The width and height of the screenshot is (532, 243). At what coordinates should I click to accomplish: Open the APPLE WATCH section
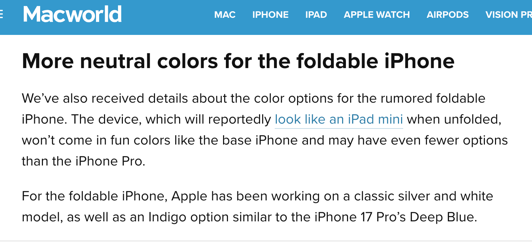(x=377, y=15)
